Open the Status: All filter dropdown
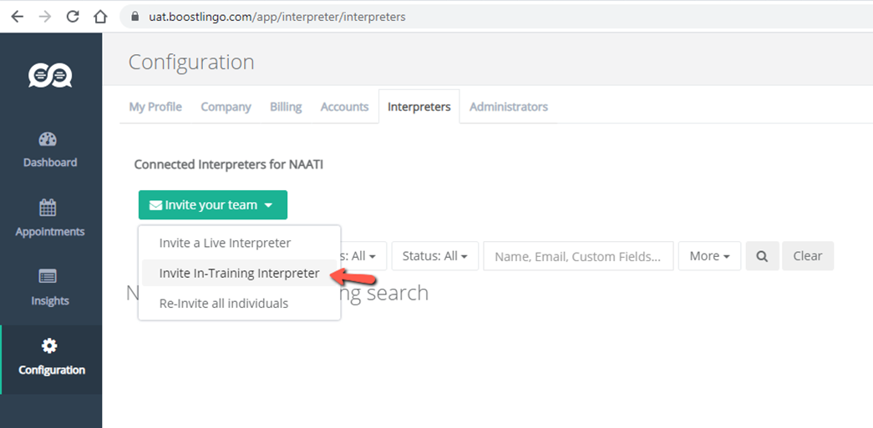Screen dimensions: 873x428 [434, 256]
